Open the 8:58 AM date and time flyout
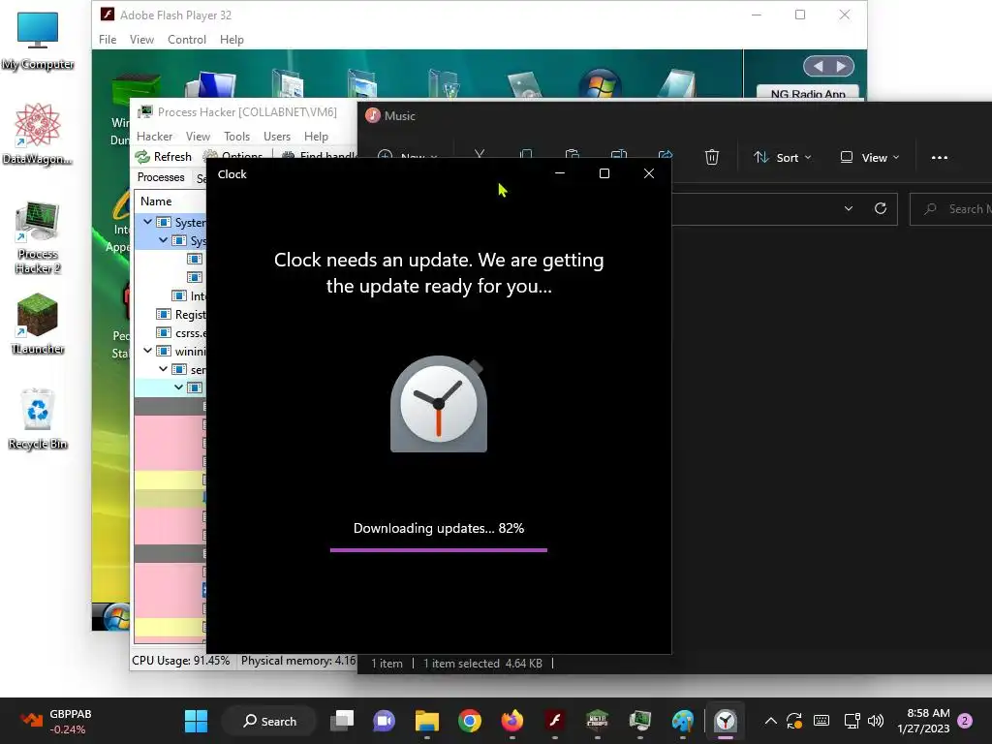 pos(923,721)
